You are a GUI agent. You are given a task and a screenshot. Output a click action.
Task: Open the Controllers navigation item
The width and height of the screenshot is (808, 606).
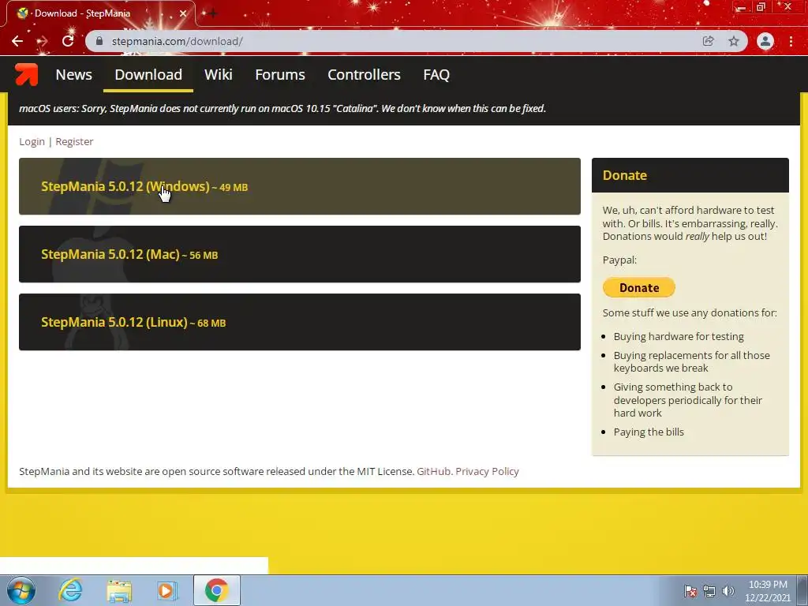(x=364, y=75)
